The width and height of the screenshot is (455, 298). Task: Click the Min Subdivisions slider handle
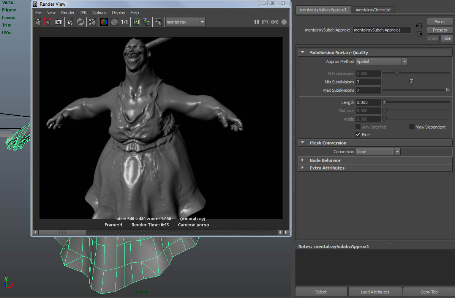411,82
